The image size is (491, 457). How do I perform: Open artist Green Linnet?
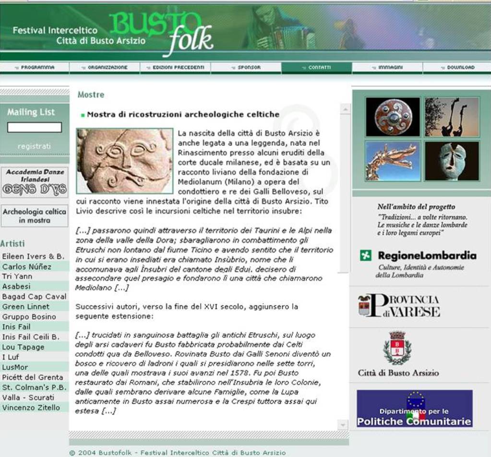point(25,307)
